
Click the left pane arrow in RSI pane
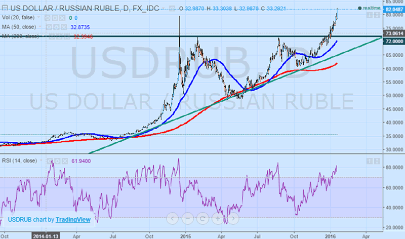(370, 161)
